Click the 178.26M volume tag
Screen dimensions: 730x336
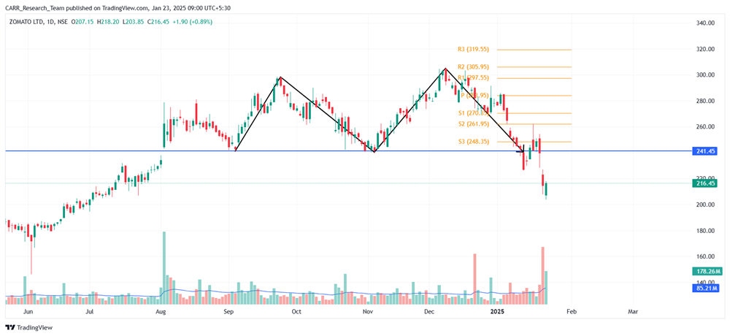[x=709, y=271]
